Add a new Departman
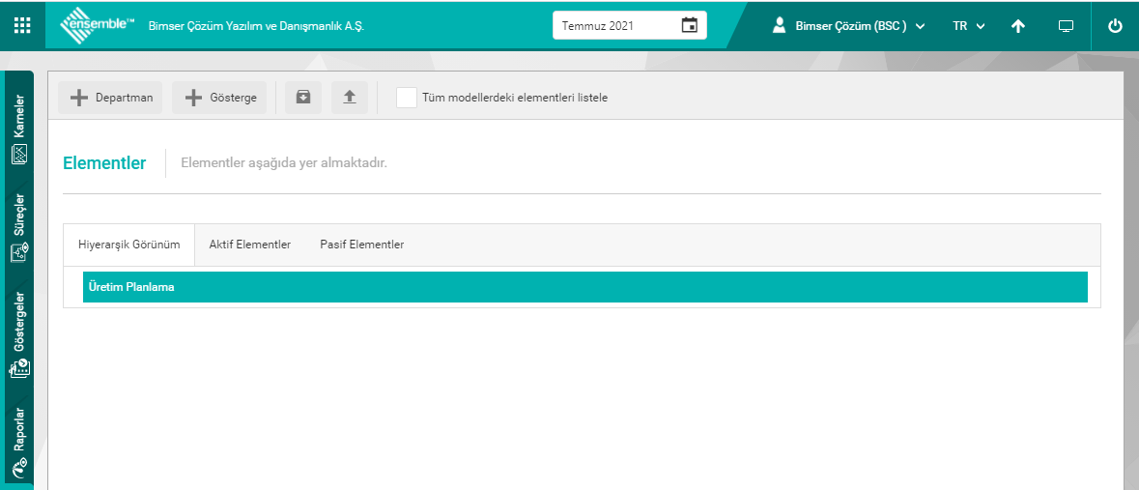1139x490 pixels. tap(110, 98)
